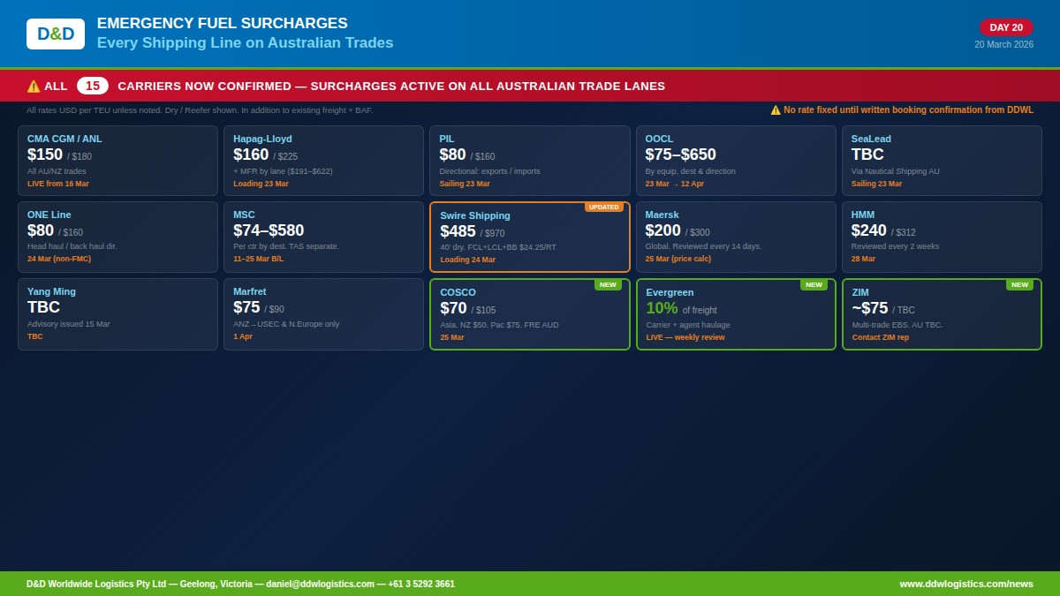
Task: Select the CMA CGM / ANL carrier card
Action: tap(117, 161)
